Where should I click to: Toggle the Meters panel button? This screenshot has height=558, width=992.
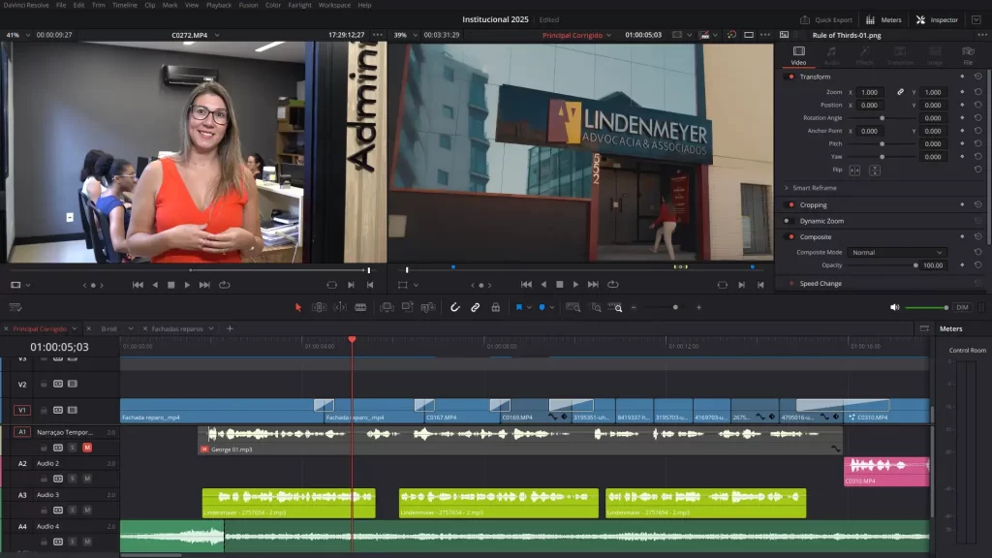point(883,20)
